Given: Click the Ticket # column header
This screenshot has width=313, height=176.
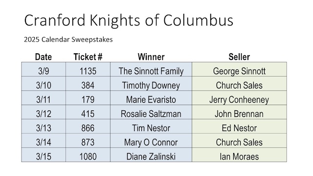Looking at the screenshot, I should (x=88, y=57).
